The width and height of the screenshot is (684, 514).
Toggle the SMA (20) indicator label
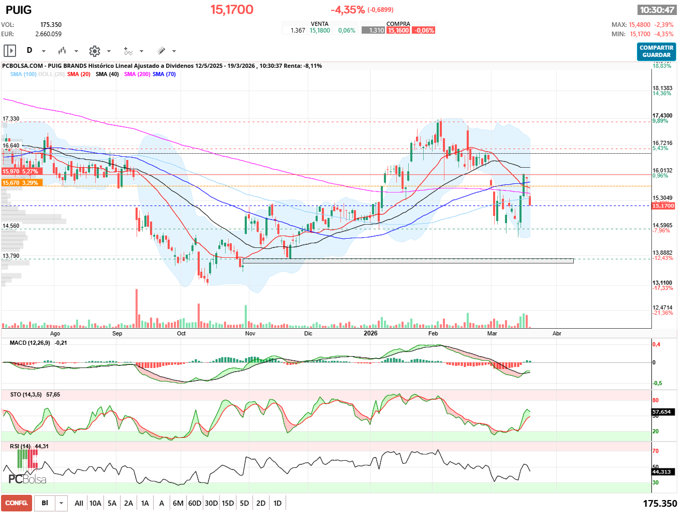click(x=79, y=75)
